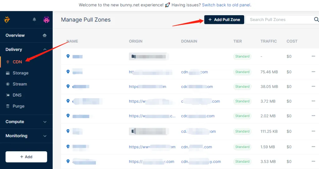Open three-dot menu for 75.46 MB row
The height and width of the screenshot is (169, 319).
pyautogui.click(x=313, y=72)
